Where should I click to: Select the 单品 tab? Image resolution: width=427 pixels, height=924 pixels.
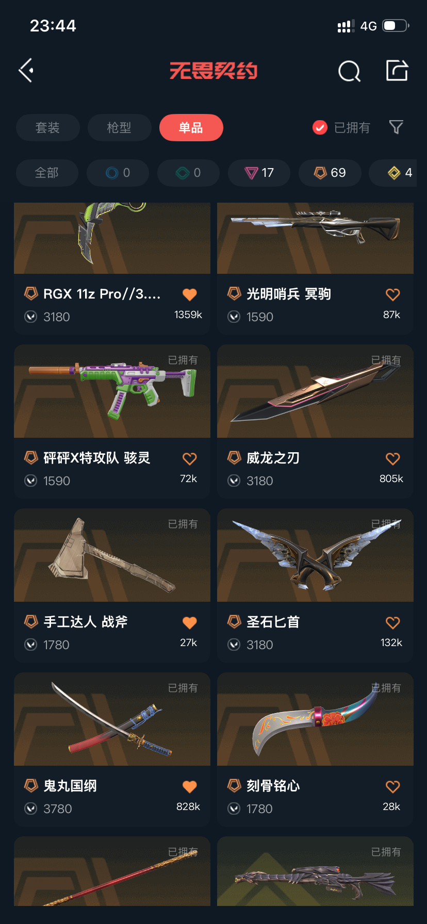pyautogui.click(x=191, y=127)
